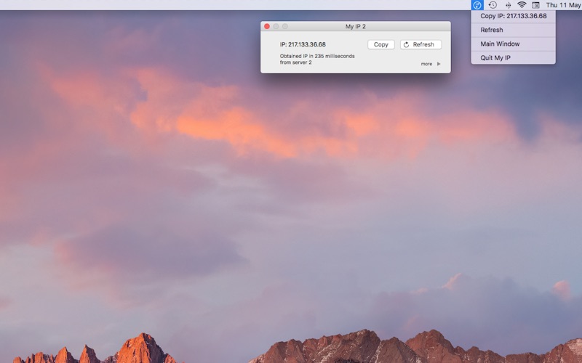Select 'Main Window' from the menu
Image resolution: width=582 pixels, height=363 pixels.
[500, 44]
